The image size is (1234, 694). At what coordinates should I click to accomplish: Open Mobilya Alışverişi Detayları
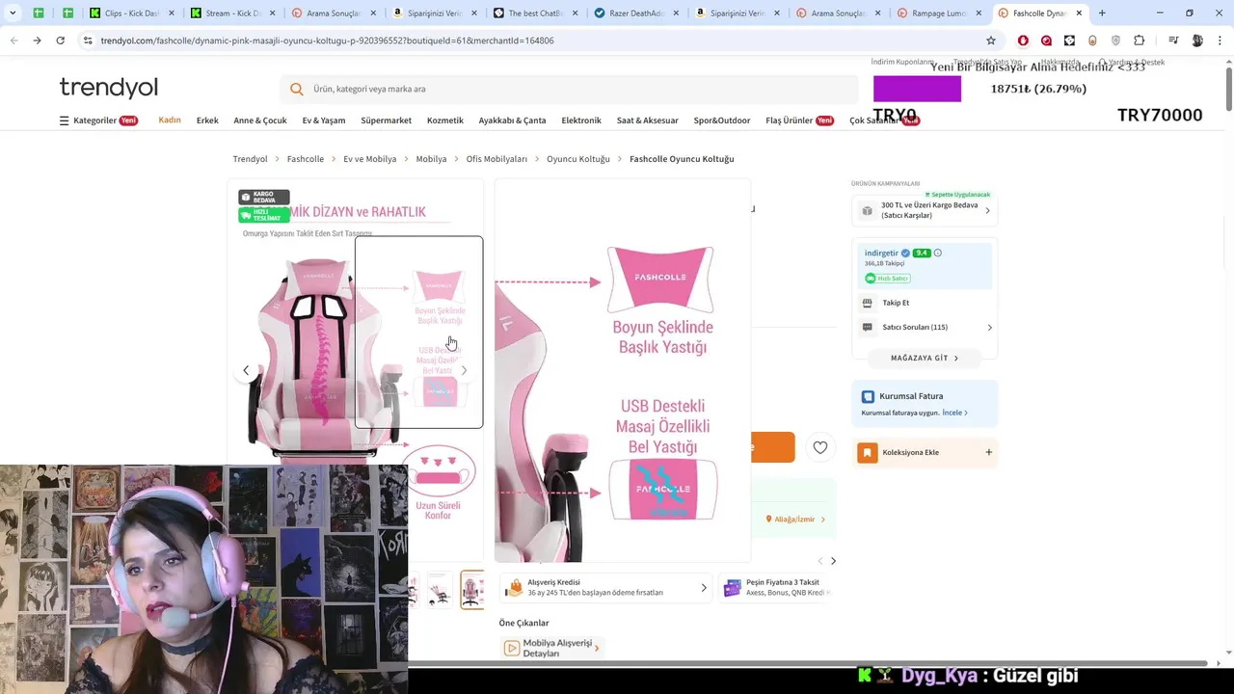[x=552, y=648]
